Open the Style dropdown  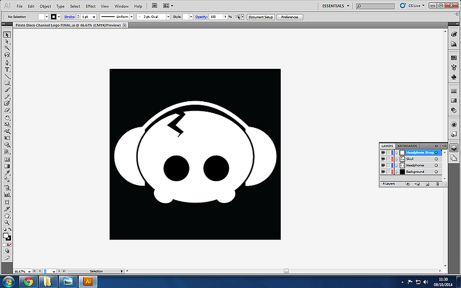click(191, 17)
